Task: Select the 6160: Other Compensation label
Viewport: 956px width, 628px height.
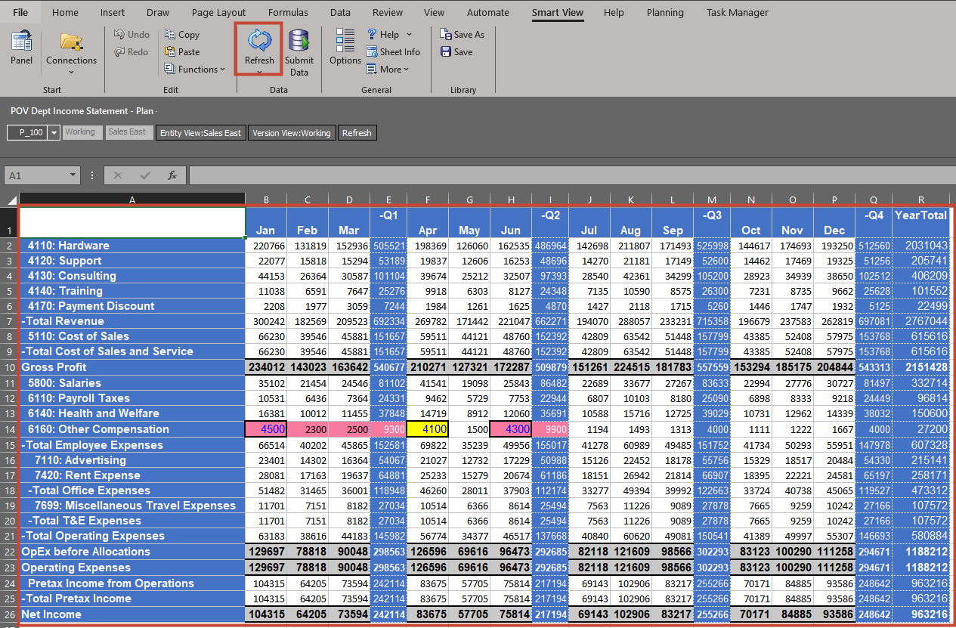Action: click(132, 429)
